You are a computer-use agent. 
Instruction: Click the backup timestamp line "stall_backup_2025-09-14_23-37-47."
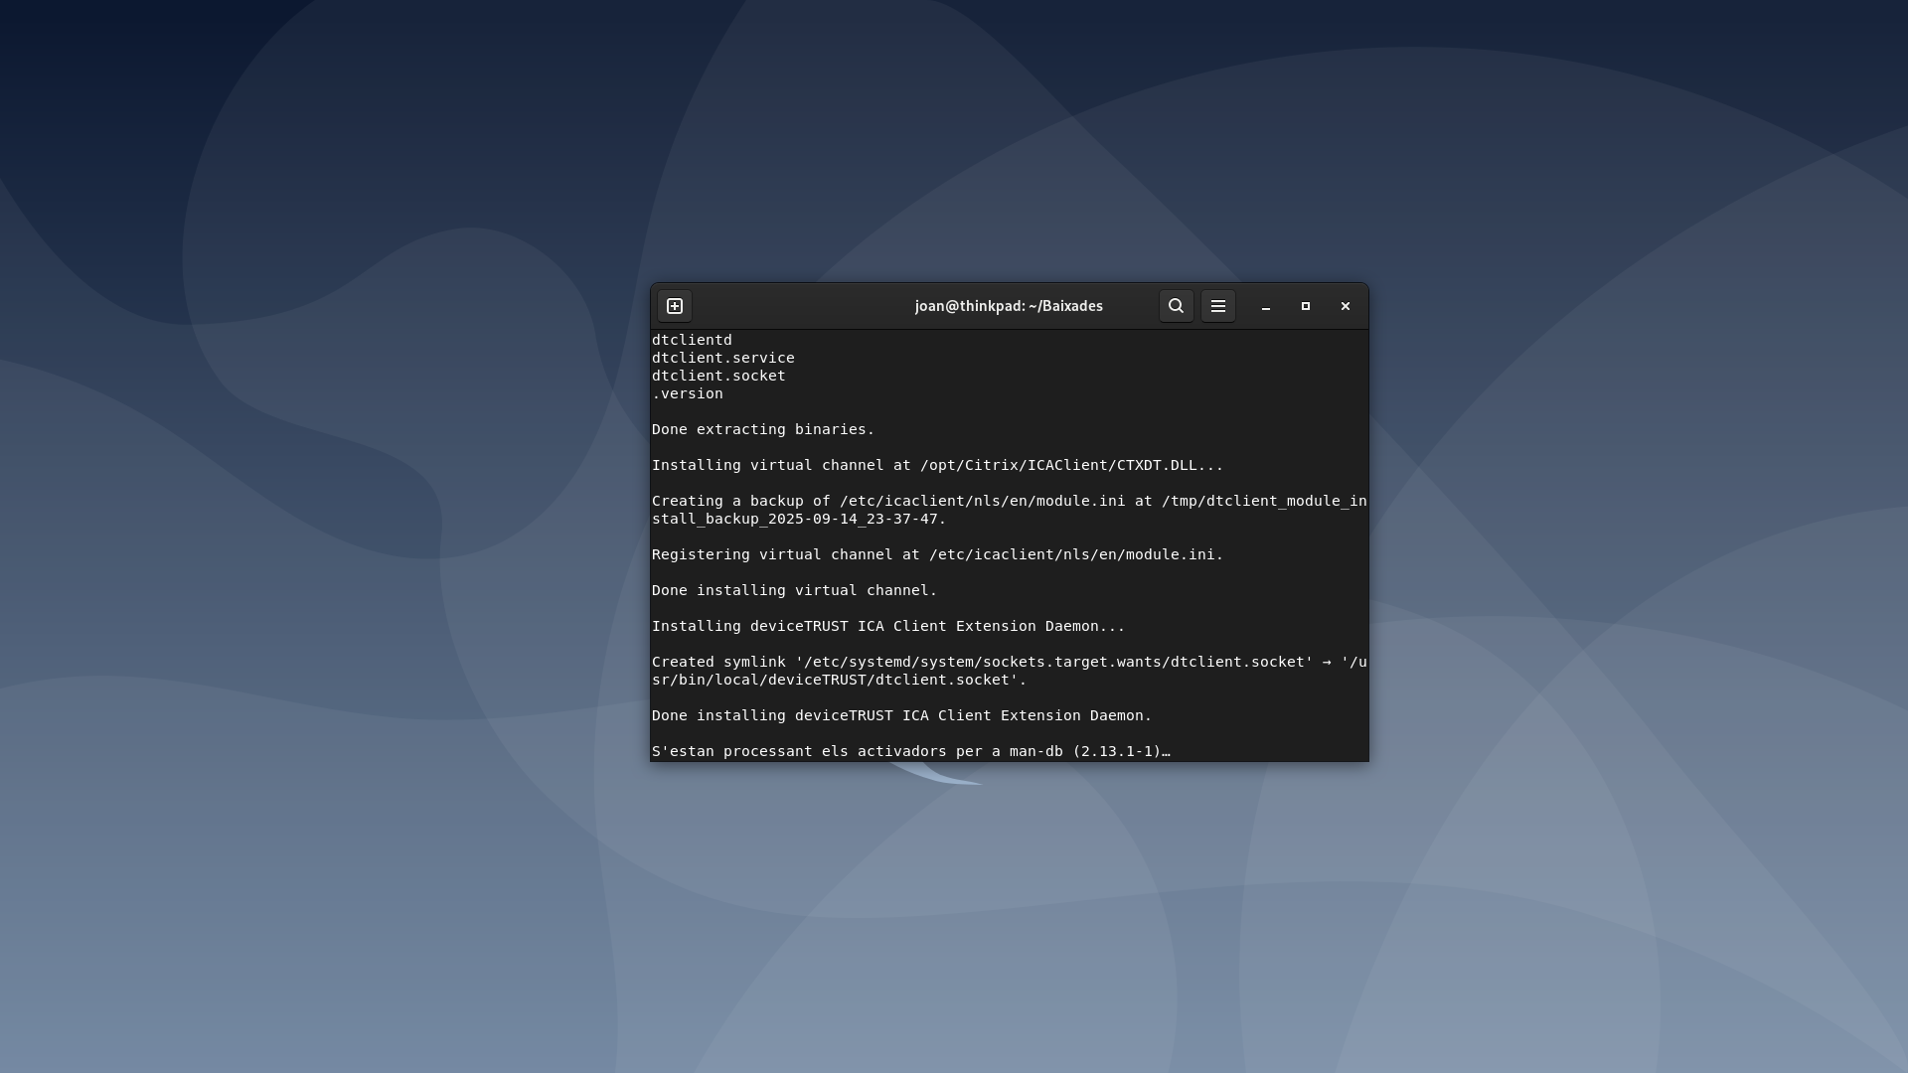[x=799, y=519]
